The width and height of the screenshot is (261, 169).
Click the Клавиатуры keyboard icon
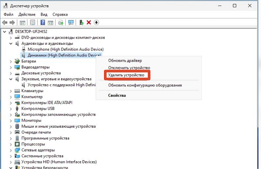coord(17,91)
